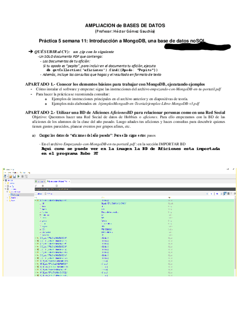The height and width of the screenshot is (311, 240).
Task: Click the Stop square icon in toolbar
Action: coord(22,176)
